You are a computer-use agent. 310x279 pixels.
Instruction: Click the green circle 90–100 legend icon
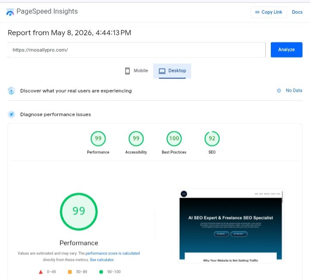tap(101, 272)
